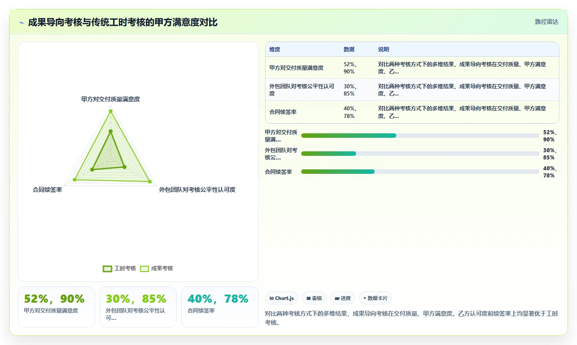This screenshot has height=345, width=577.
Task: Open the 52%, 90% stat card
Action: tap(56, 307)
